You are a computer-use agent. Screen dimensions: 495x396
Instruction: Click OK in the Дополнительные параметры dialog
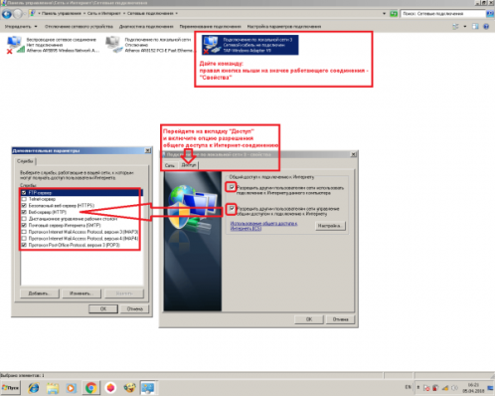click(103, 309)
